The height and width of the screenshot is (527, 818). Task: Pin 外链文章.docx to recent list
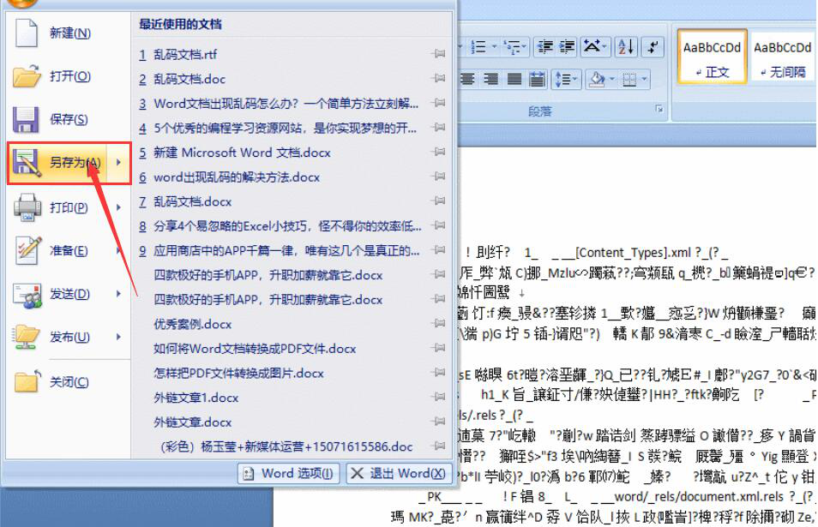pyautogui.click(x=439, y=422)
